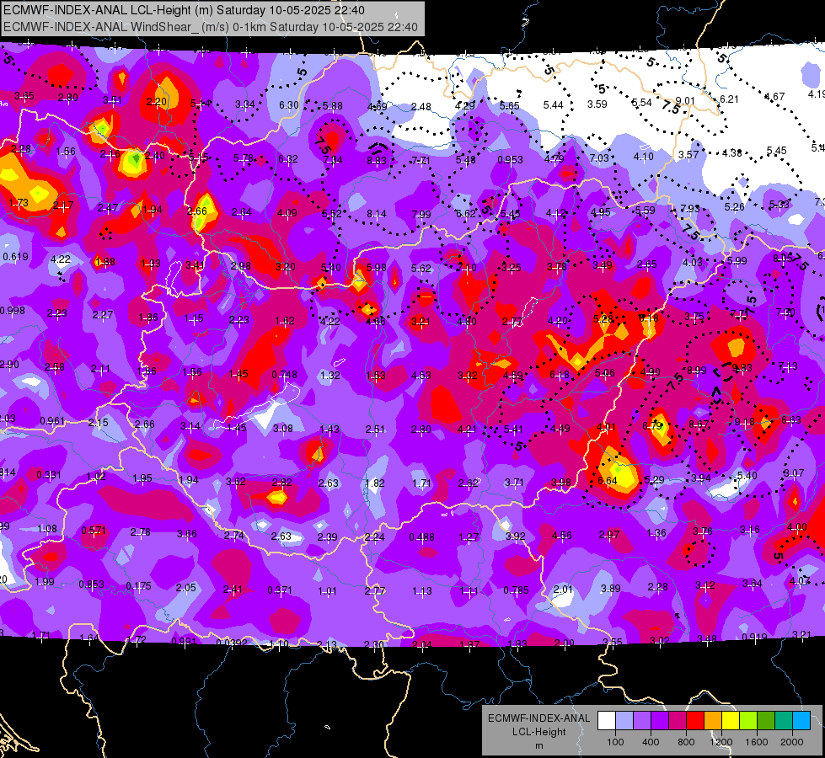Click the wind shear value 0.998

(13, 310)
